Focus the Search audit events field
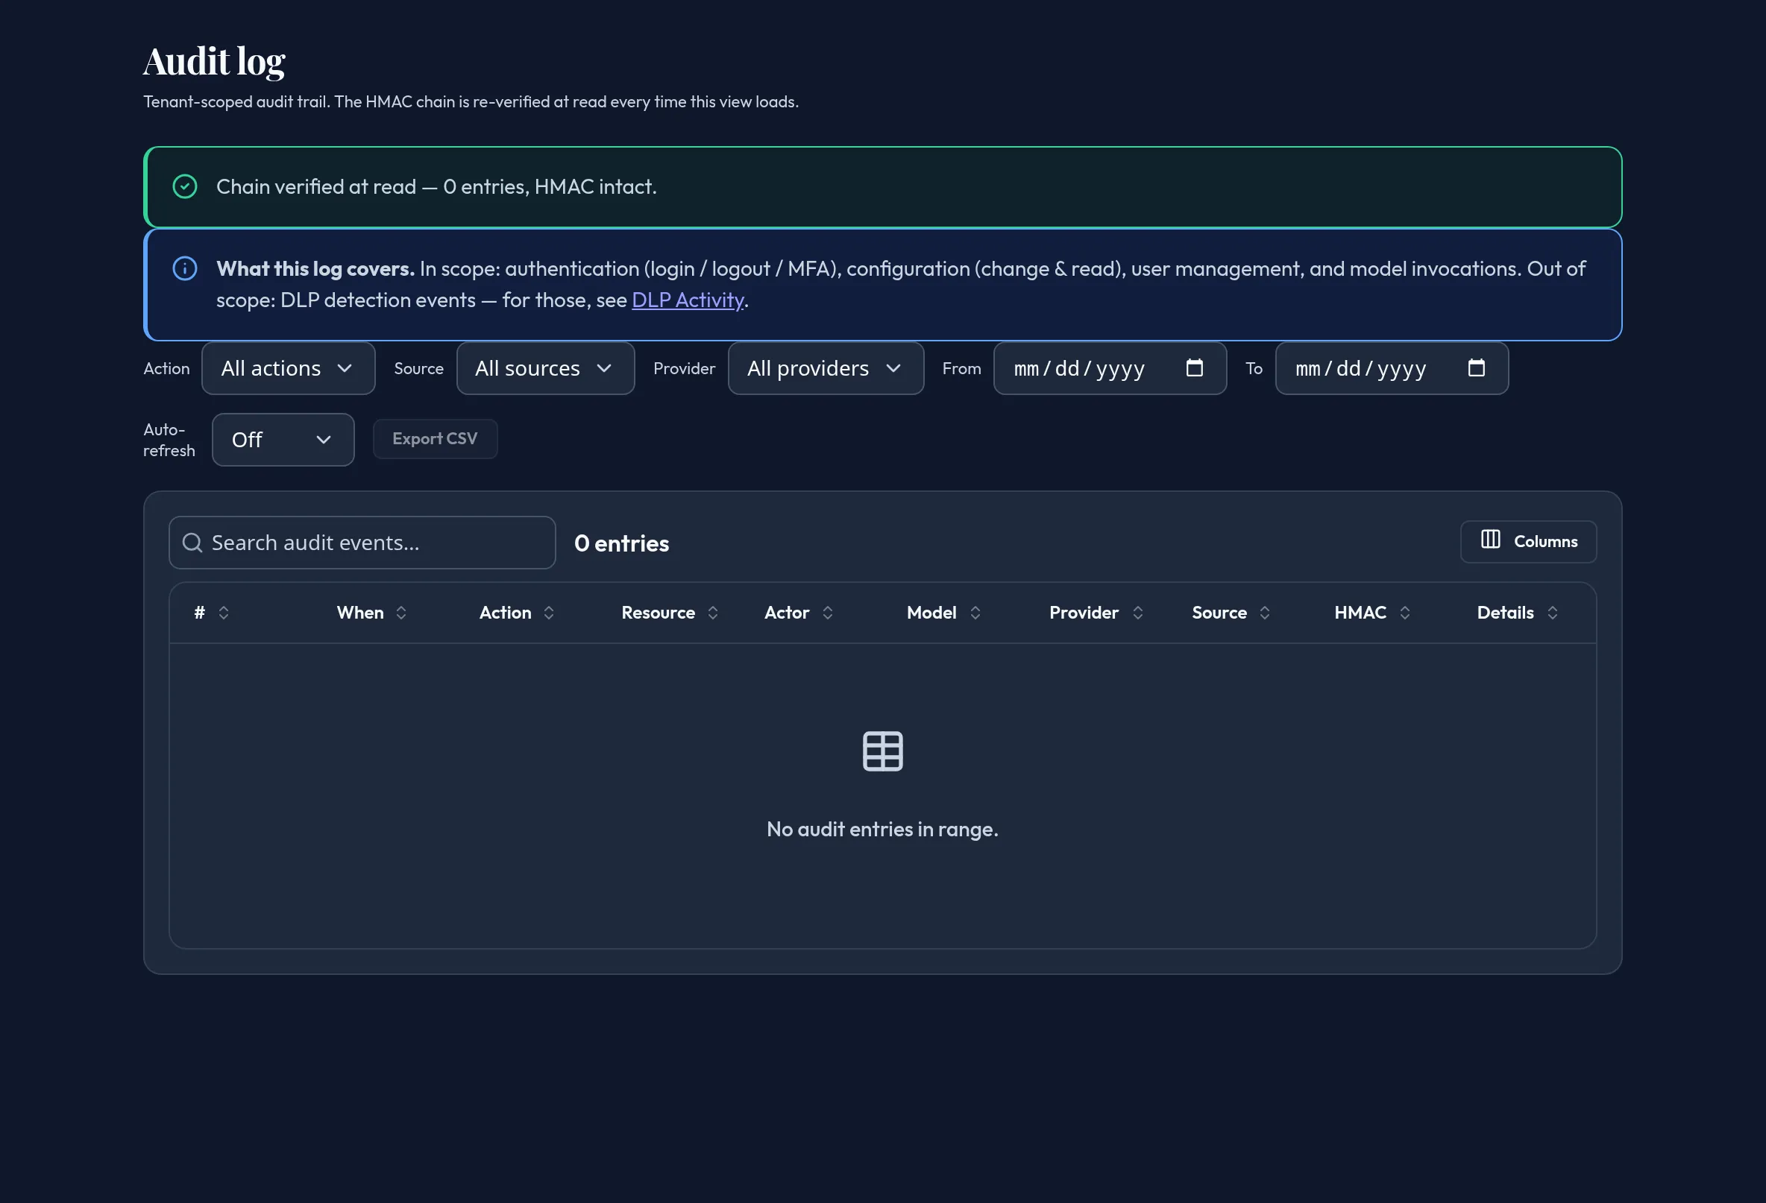This screenshot has height=1203, width=1766. point(362,543)
